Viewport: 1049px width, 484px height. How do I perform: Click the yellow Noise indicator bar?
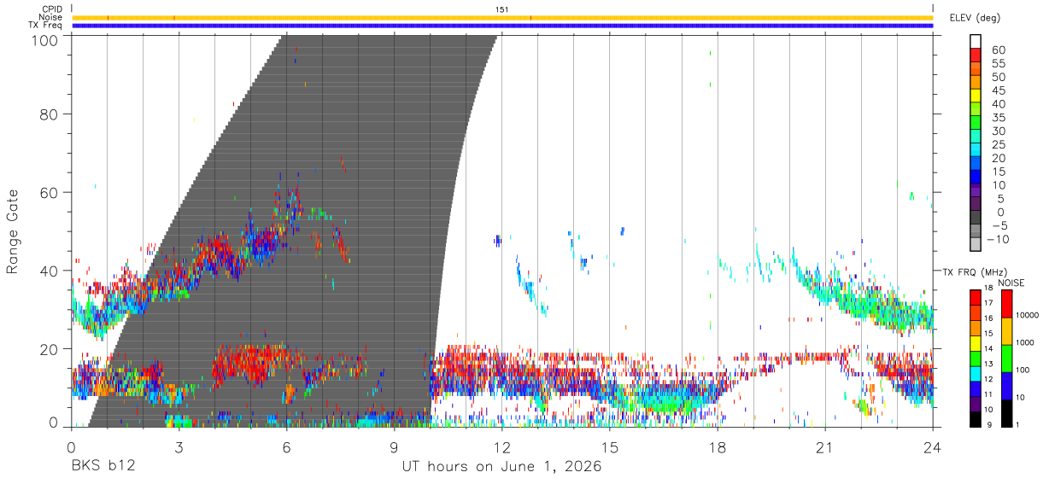[x=502, y=17]
